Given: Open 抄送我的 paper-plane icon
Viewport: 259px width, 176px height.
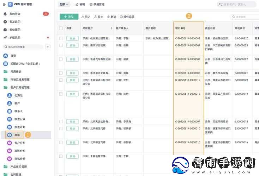Looking at the screenshot, I should [5, 38].
